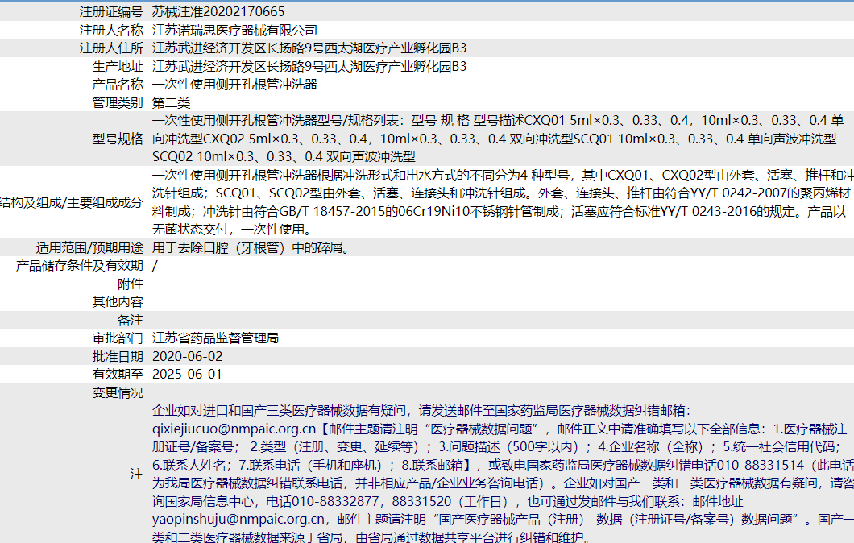Click the phone number 010-88332877
Viewport: 854px width, 543px height.
tap(335, 502)
